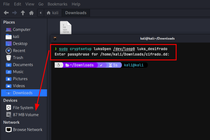Click the hourglass 5s duration segment
Screen dimensions: 210x140
[113, 65]
